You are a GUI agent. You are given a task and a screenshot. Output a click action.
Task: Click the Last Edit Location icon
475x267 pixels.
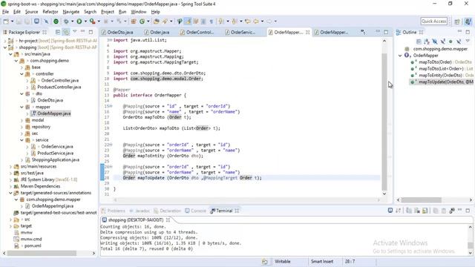(x=247, y=22)
